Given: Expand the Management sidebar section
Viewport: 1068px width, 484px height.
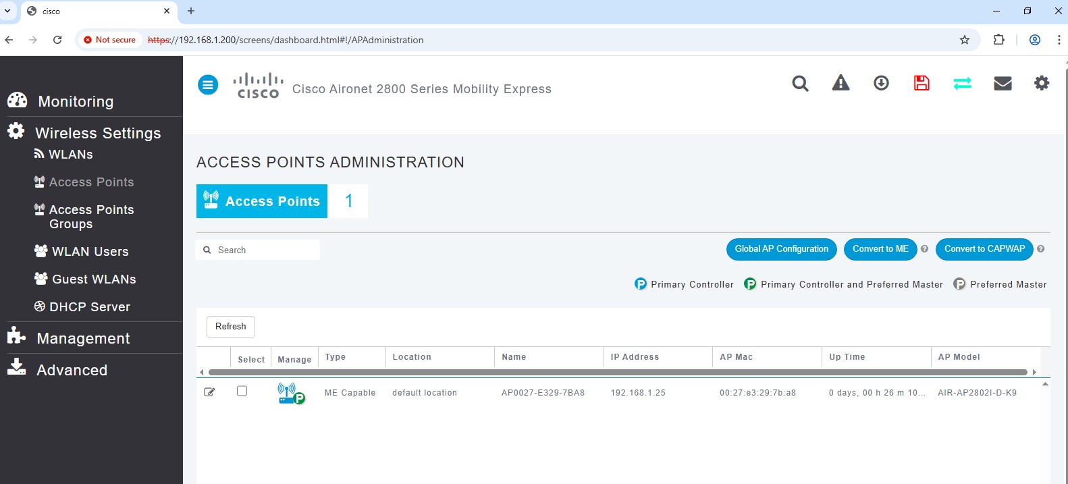Looking at the screenshot, I should [83, 338].
